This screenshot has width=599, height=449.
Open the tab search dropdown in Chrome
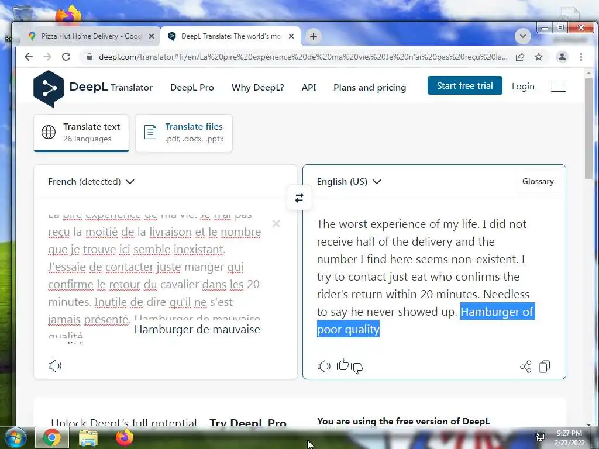522,36
